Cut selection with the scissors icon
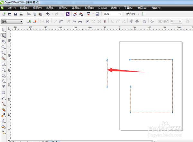This screenshot has width=193, height=142. (29, 14)
